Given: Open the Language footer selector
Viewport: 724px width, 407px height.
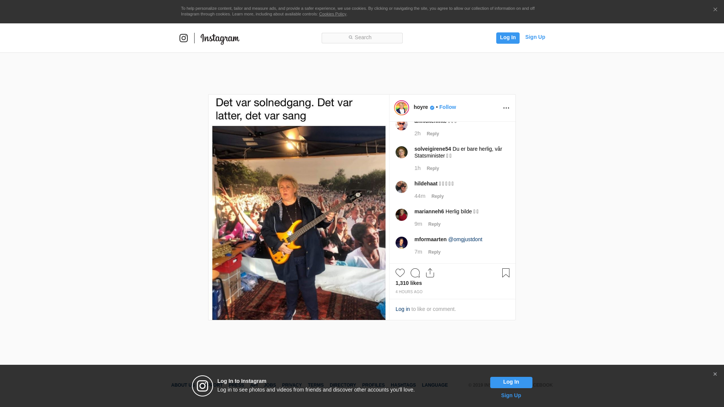Looking at the screenshot, I should 435,385.
